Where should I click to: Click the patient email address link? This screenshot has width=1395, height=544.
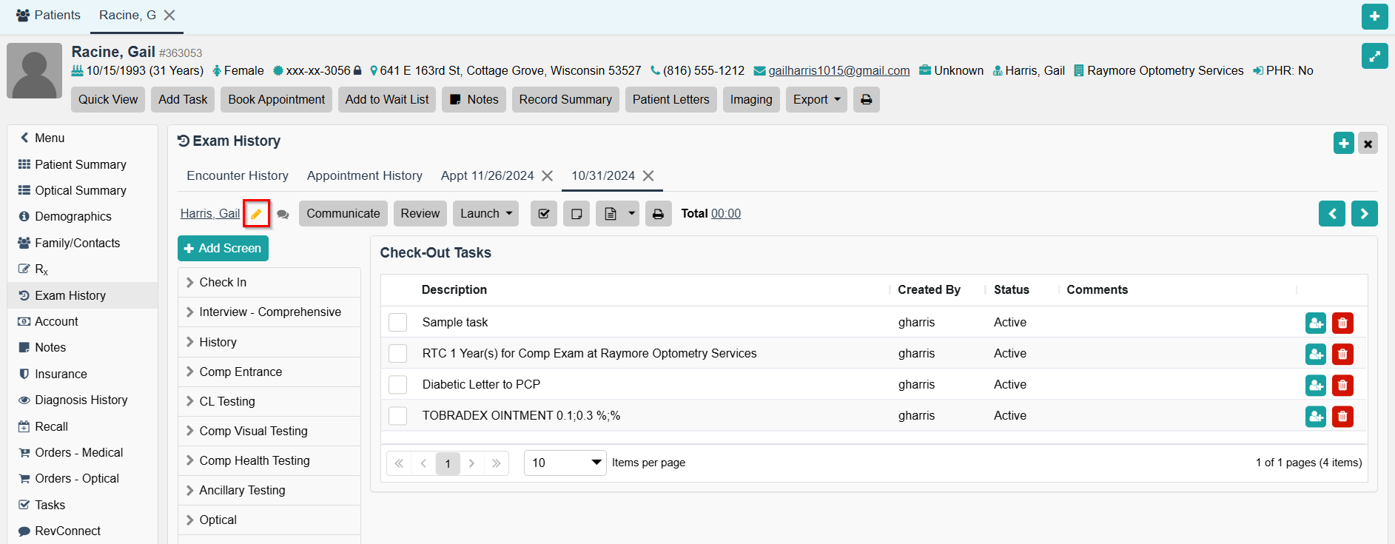(x=838, y=71)
